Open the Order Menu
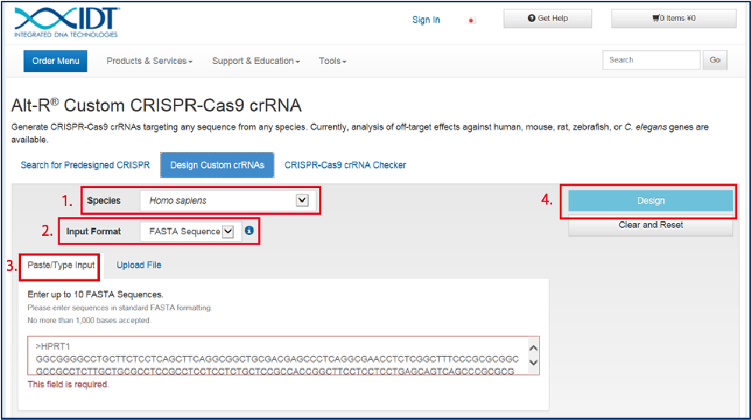Image resolution: width=751 pixels, height=420 pixels. tap(55, 61)
